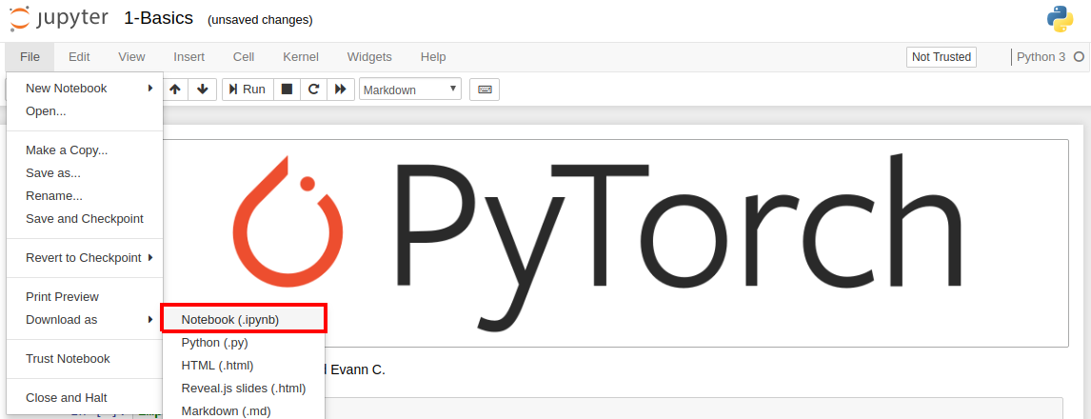Open the File menu
Screen dimensions: 1091x419
(x=30, y=57)
